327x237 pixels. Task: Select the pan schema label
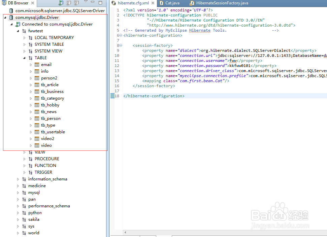[x=32, y=200]
